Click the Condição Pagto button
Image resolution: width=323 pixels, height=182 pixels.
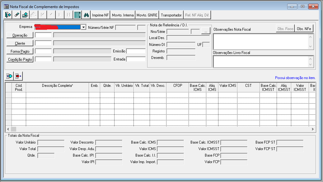click(x=20, y=59)
